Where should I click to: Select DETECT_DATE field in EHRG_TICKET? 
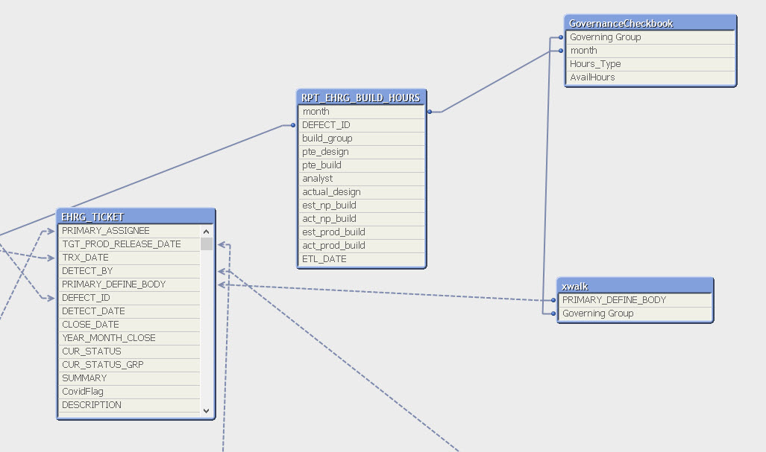click(129, 311)
